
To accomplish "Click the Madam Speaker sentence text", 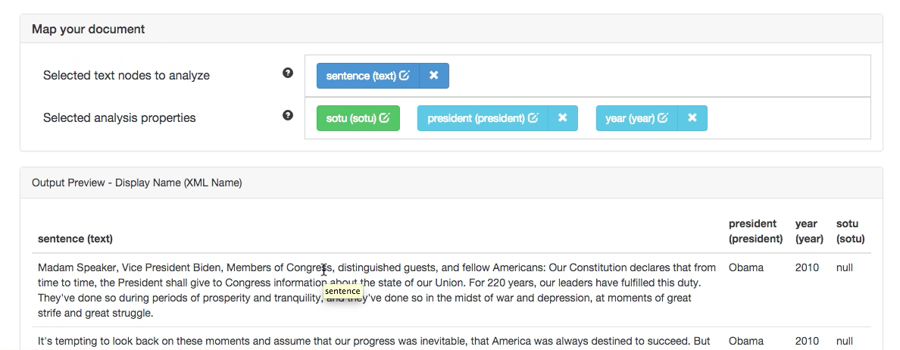I will click(377, 290).
